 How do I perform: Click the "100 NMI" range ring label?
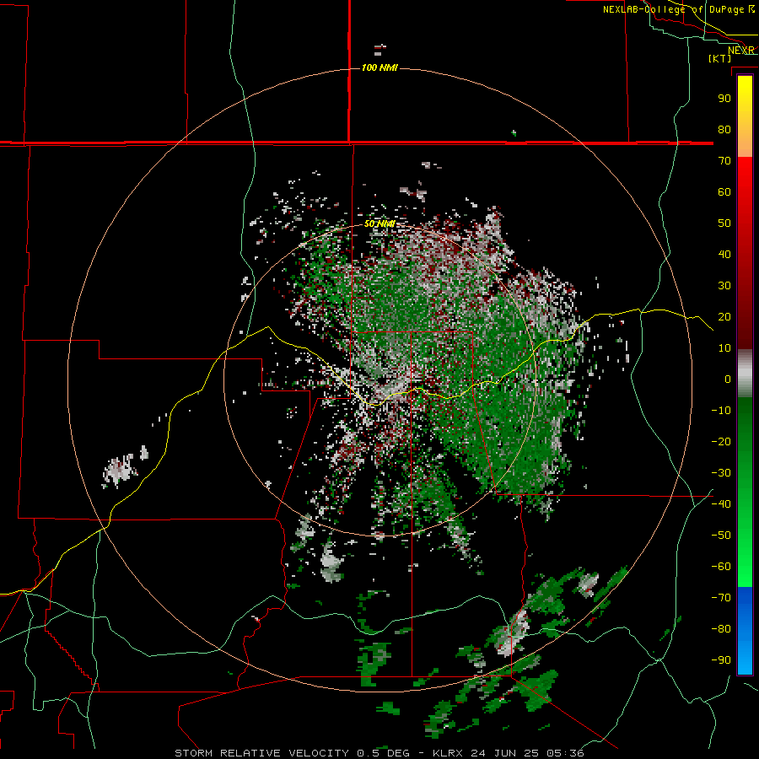[379, 67]
